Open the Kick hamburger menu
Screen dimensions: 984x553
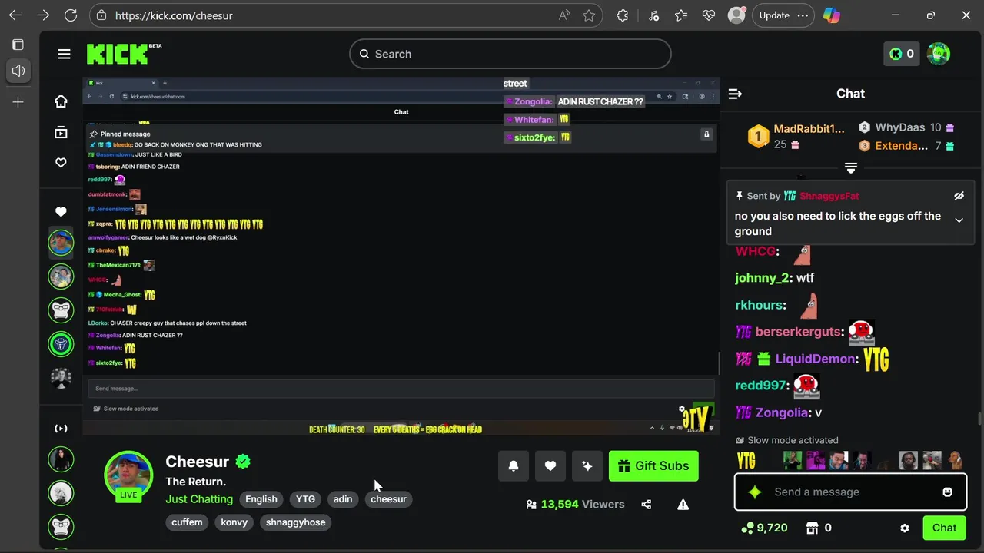coord(64,54)
